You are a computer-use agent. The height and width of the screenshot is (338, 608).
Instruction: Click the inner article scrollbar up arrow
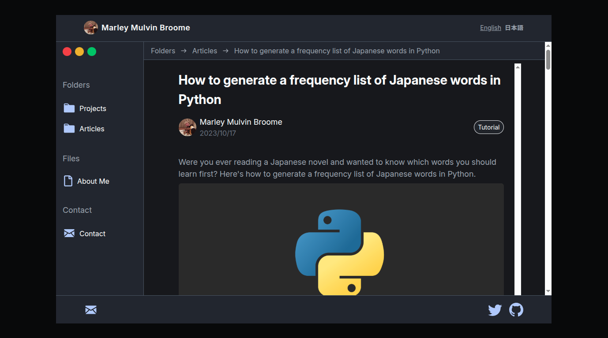click(518, 67)
